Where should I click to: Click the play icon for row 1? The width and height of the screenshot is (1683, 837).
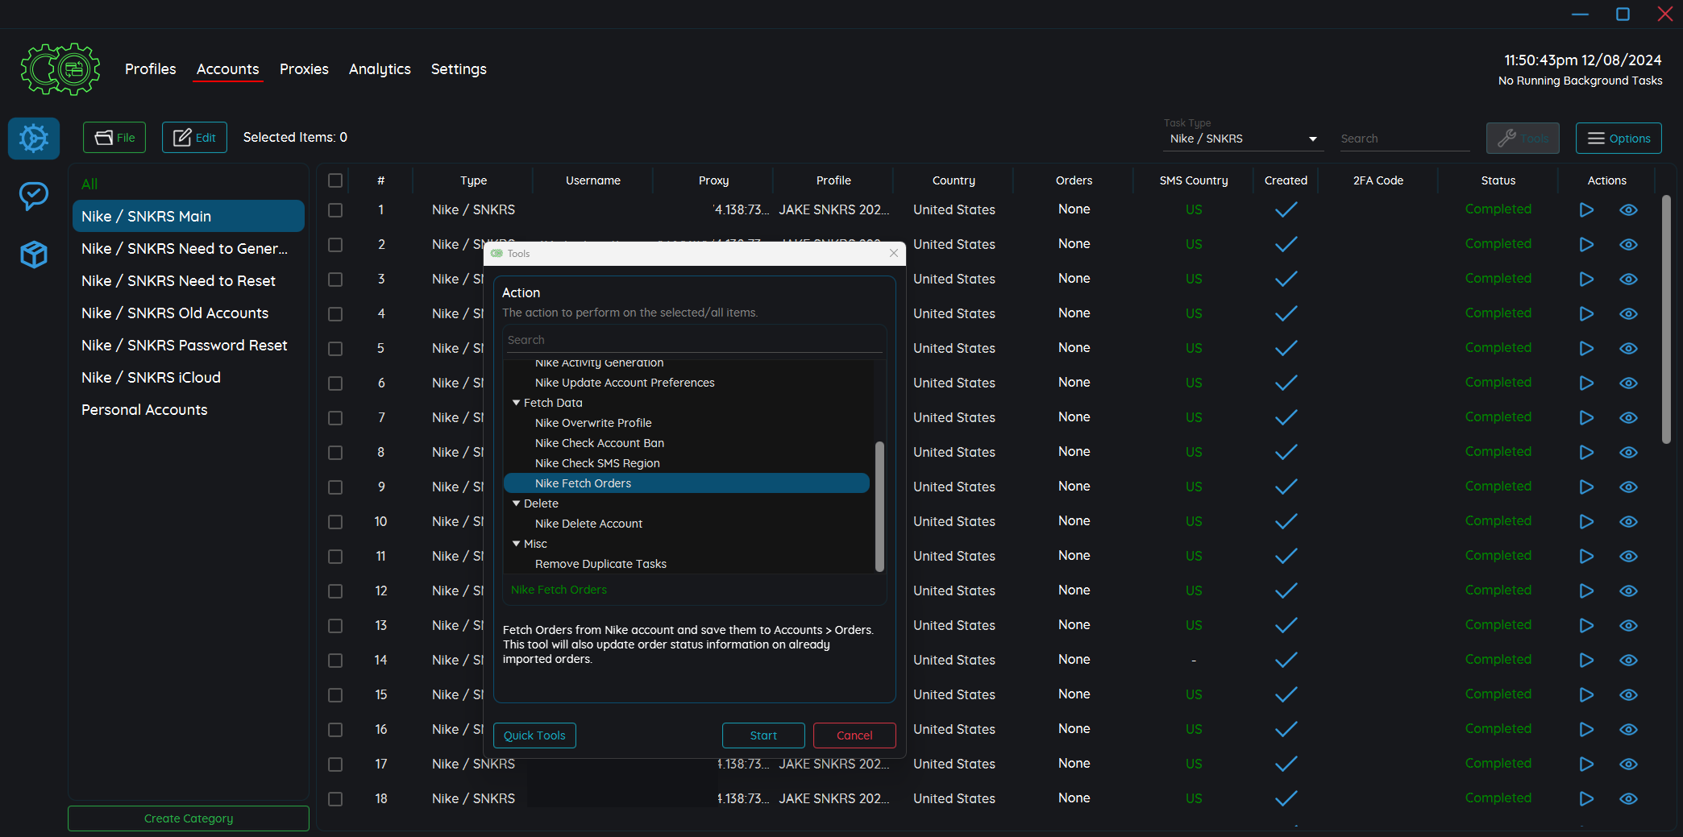(1586, 210)
